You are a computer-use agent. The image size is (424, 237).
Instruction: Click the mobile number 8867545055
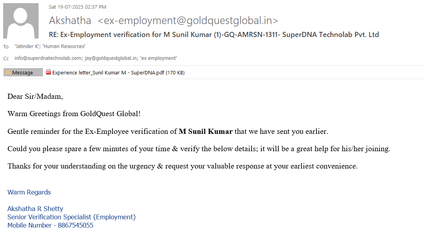(x=76, y=226)
